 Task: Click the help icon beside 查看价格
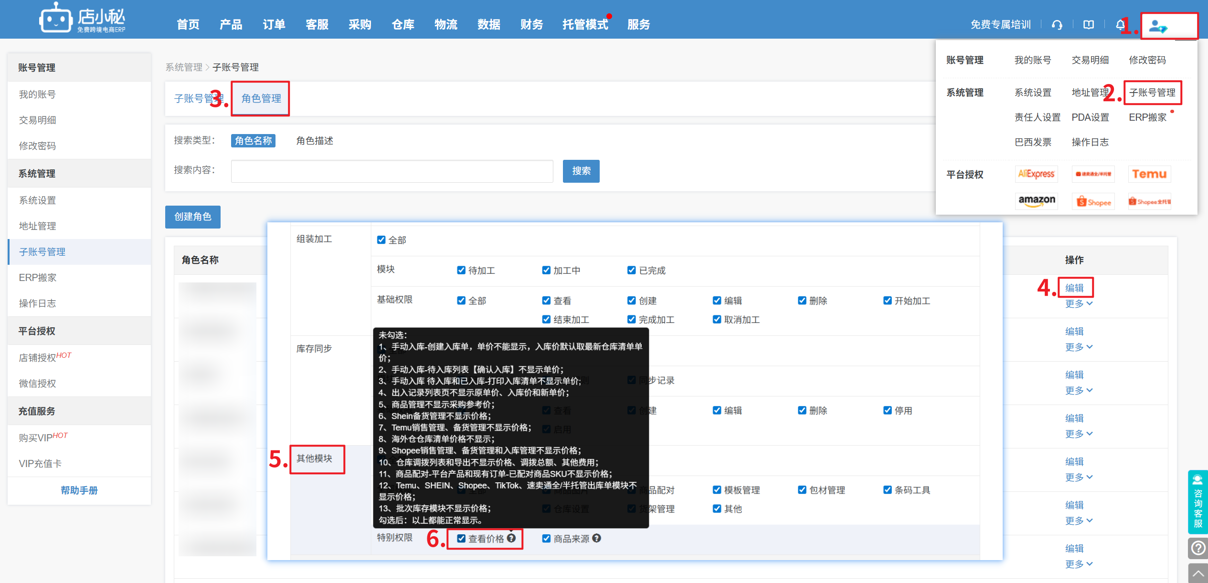(511, 538)
